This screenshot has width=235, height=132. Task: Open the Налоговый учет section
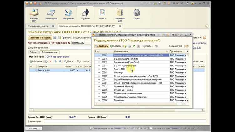click(x=120, y=15)
